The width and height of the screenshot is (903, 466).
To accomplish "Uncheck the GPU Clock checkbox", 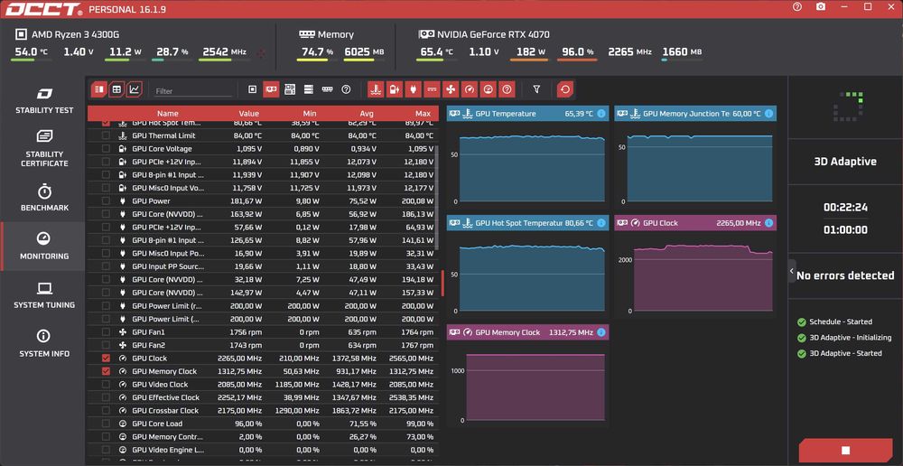I will [x=106, y=359].
